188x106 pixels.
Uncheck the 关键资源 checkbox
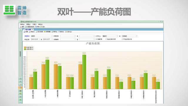pyautogui.click(x=96, y=39)
